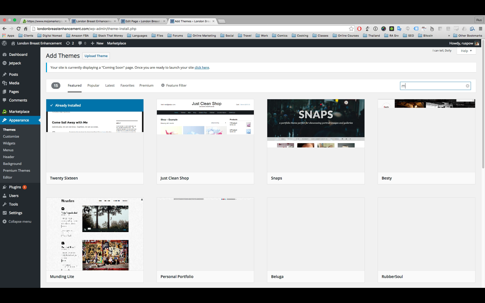Select the Featured tab in theme browser
This screenshot has width=485, height=303.
[74, 85]
